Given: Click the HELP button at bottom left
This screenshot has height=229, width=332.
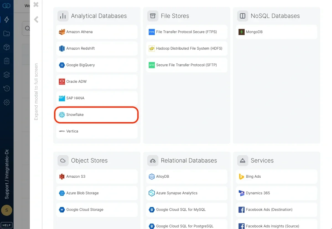Looking at the screenshot, I should (x=6, y=225).
